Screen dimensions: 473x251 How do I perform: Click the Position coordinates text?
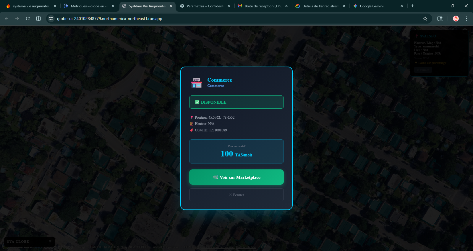pyautogui.click(x=215, y=117)
